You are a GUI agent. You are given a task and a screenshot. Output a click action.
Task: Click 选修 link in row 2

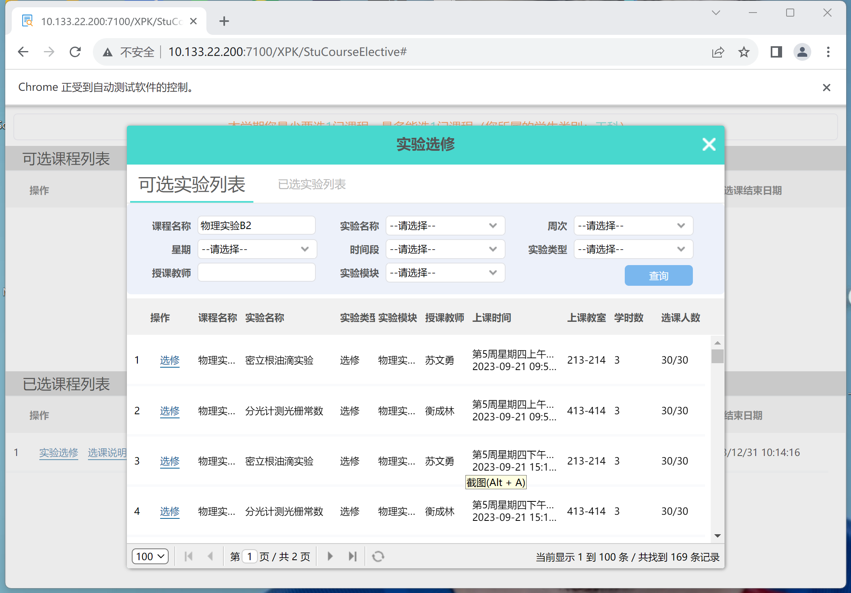[169, 411]
